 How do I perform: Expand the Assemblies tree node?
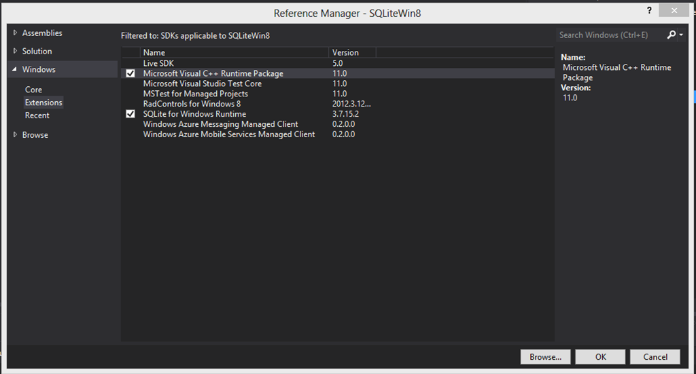[x=16, y=33]
